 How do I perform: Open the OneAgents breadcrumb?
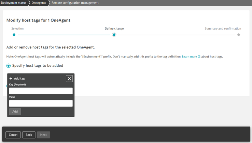click(x=39, y=3)
